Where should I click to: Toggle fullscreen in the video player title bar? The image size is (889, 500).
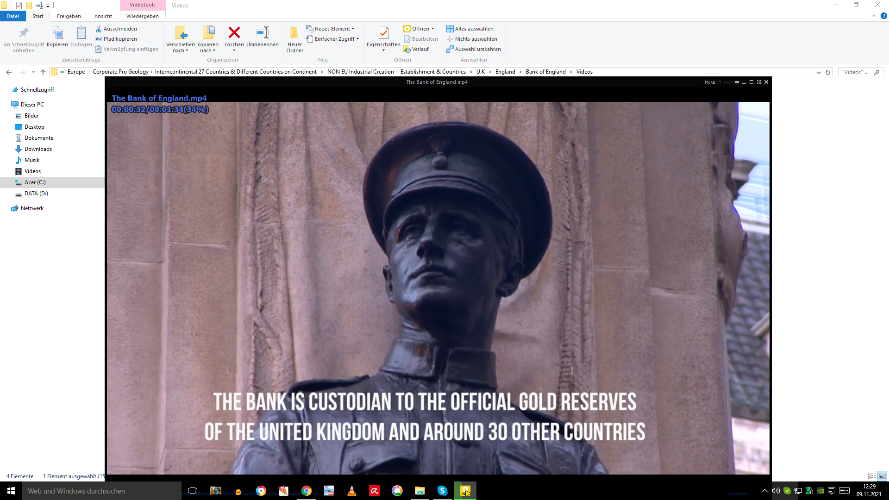[x=759, y=82]
